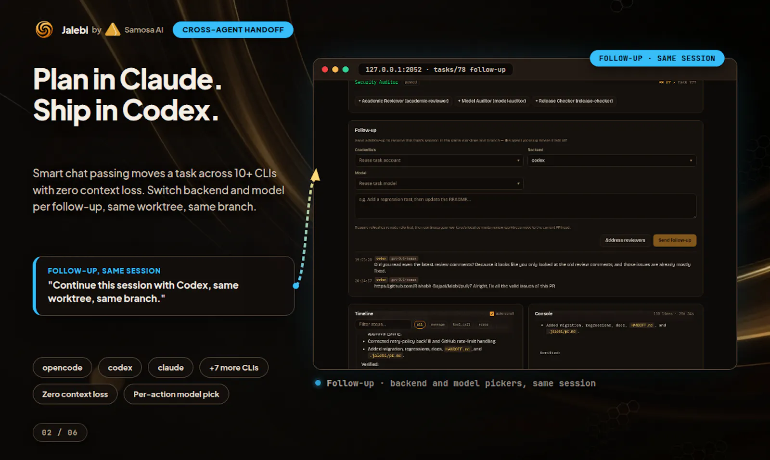Click the address bar showing 127.0.0.1:2052
The width and height of the screenshot is (770, 460).
(435, 70)
